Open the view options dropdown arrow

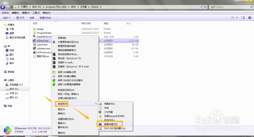coord(237,18)
